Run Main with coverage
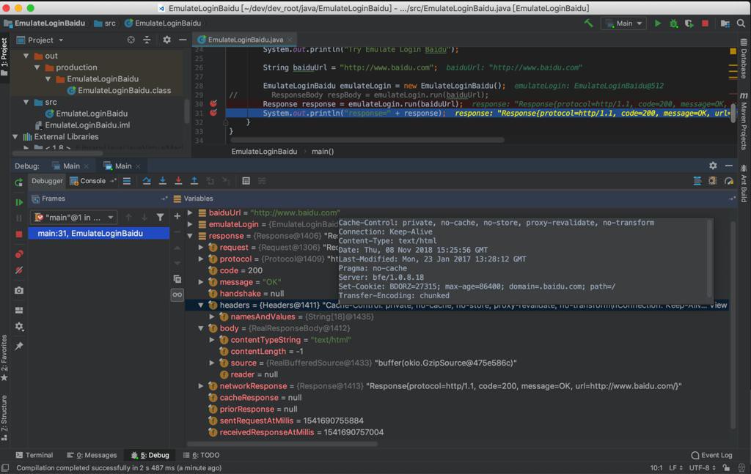Screen dimensions: 751x474 689,23
